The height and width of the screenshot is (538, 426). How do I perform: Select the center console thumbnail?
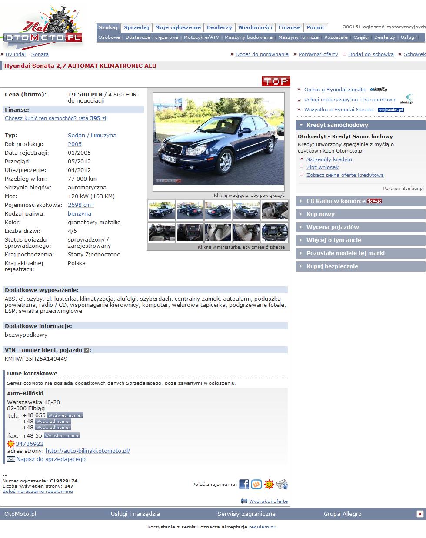pyautogui.click(x=190, y=232)
